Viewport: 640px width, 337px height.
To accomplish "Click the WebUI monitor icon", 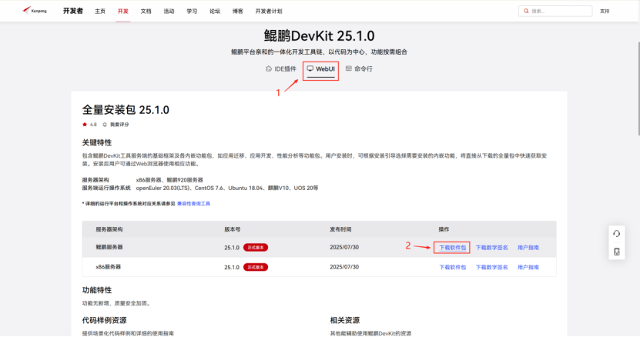I will pos(310,68).
